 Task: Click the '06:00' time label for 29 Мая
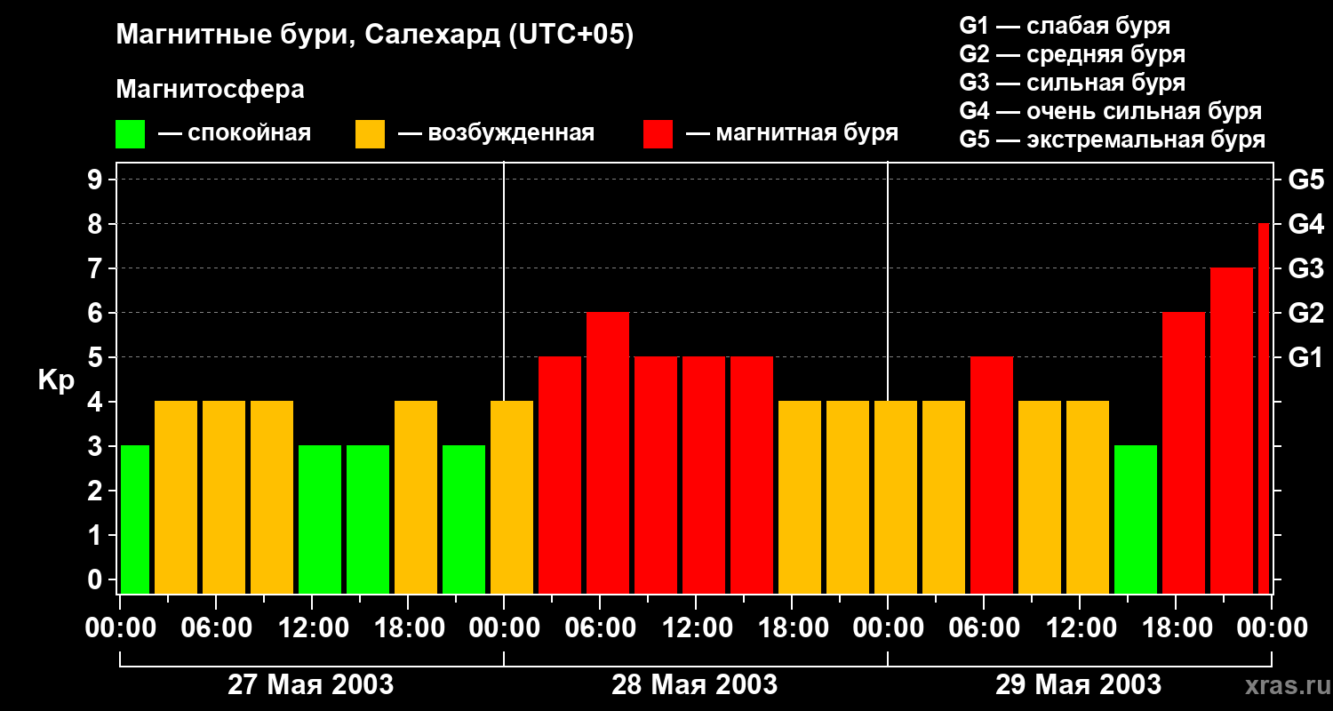point(984,628)
